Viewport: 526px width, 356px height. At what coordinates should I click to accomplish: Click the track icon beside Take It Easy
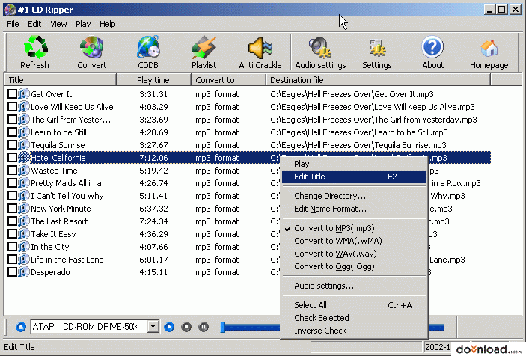tap(23, 234)
